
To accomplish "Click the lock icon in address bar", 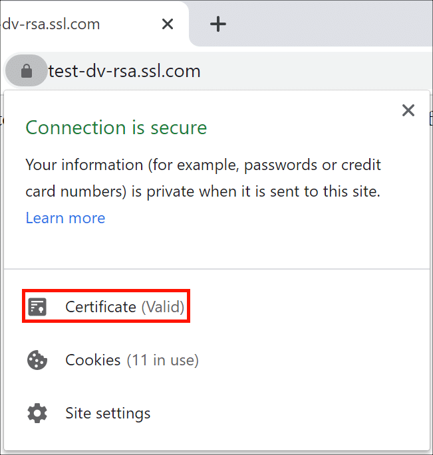I will (x=27, y=71).
